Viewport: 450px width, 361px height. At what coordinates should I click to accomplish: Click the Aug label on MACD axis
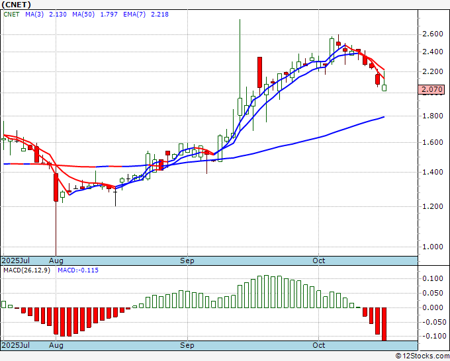[x=56, y=345]
